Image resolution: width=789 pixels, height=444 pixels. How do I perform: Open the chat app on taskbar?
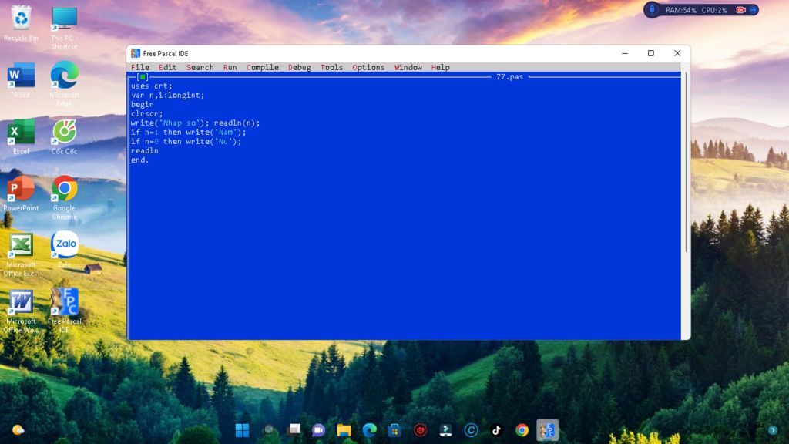pyautogui.click(x=318, y=430)
